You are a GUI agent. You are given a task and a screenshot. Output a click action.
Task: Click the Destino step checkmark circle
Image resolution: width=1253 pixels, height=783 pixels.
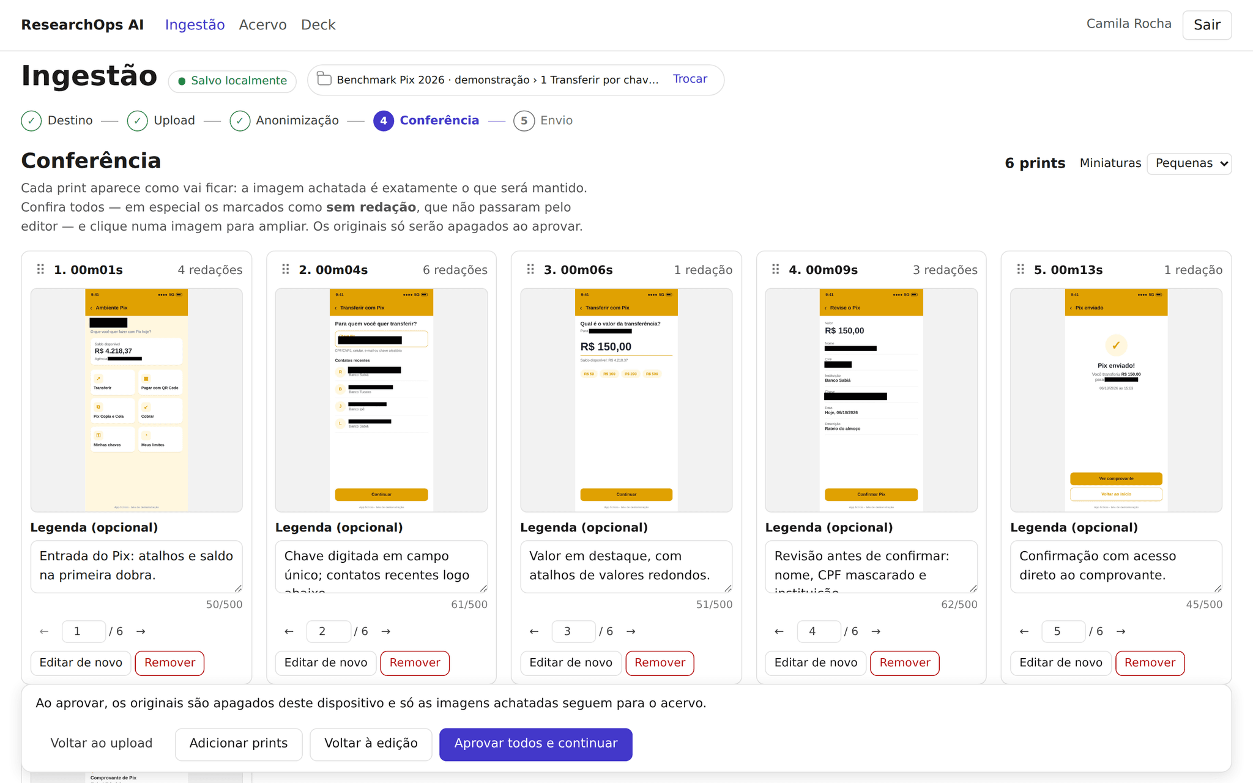pyautogui.click(x=31, y=121)
